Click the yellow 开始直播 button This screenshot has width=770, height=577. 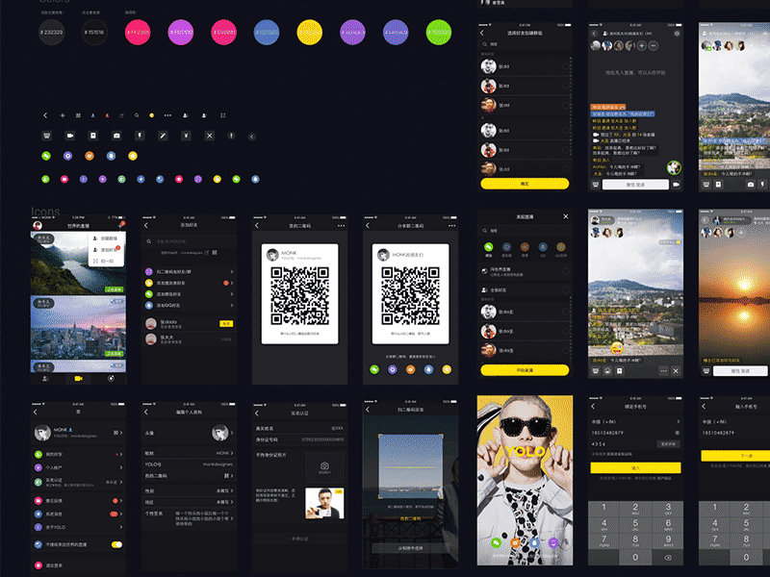pyautogui.click(x=525, y=370)
